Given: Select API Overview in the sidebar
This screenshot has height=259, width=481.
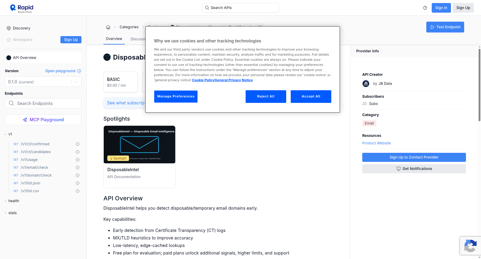Looking at the screenshot, I should [x=43, y=58].
